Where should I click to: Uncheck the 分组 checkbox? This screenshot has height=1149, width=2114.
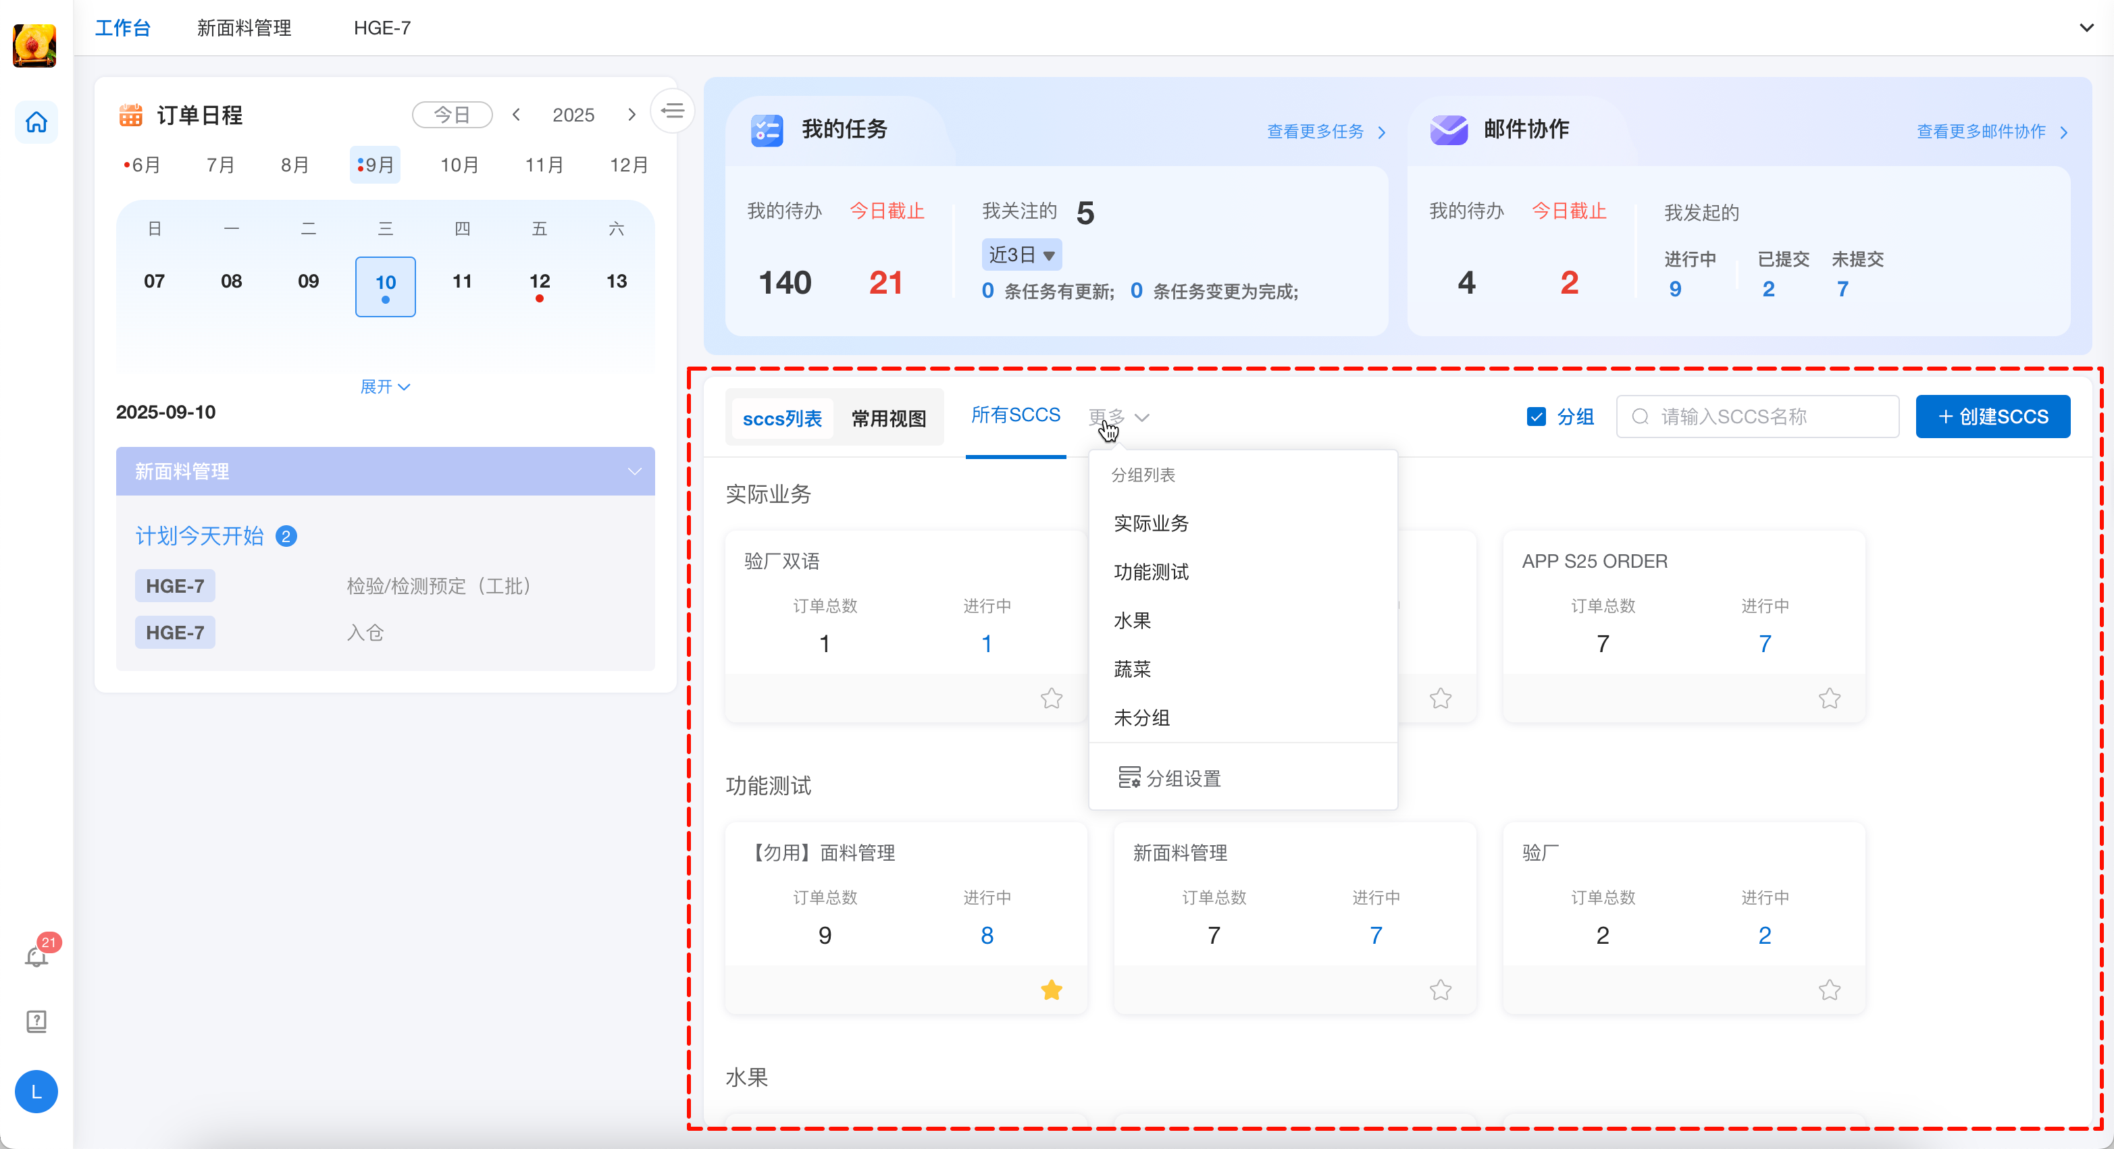click(1537, 417)
